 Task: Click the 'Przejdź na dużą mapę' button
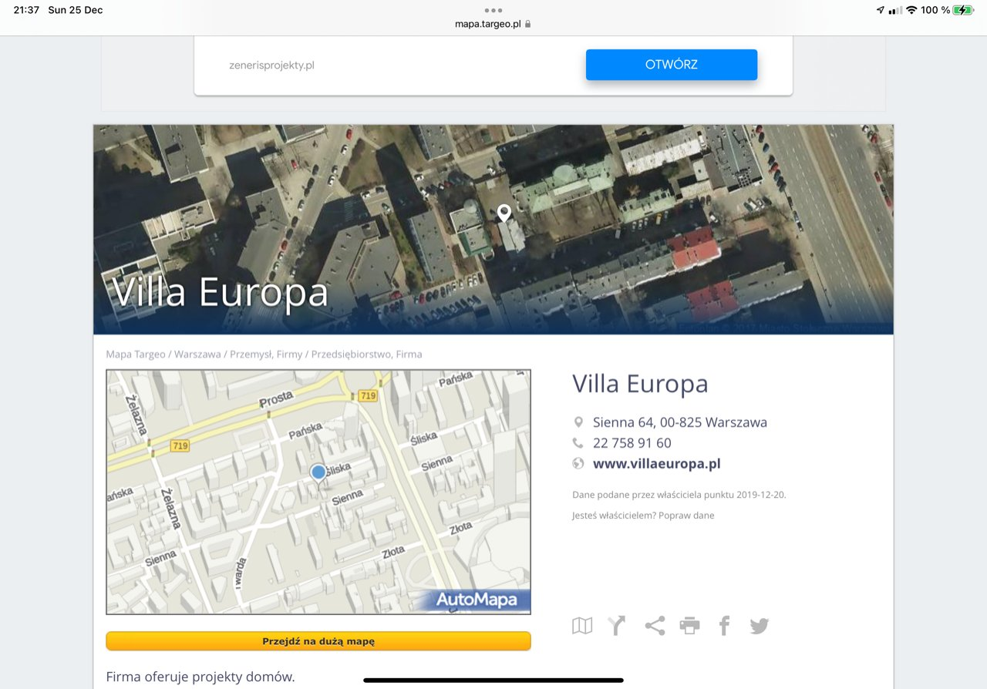pyautogui.click(x=318, y=641)
